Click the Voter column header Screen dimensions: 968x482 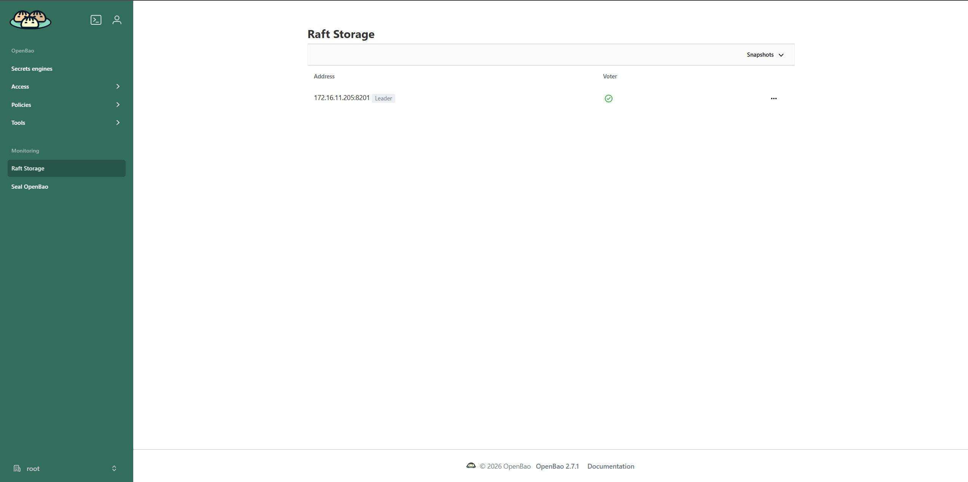(x=609, y=76)
